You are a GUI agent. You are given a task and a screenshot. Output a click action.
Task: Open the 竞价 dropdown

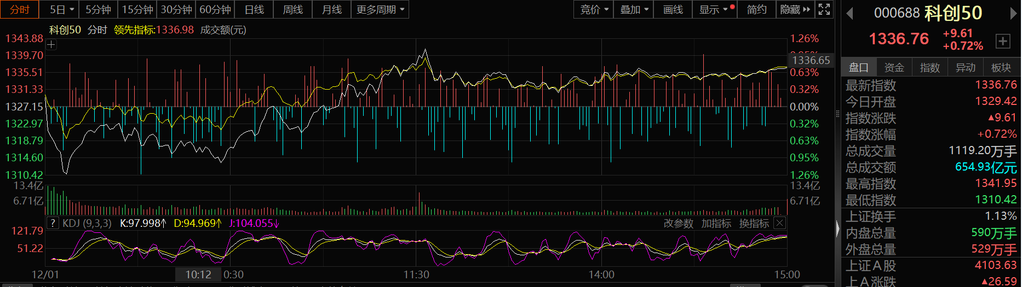click(594, 9)
